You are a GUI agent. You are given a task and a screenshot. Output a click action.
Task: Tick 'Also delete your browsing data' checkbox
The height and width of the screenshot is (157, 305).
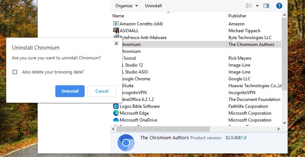point(15,72)
